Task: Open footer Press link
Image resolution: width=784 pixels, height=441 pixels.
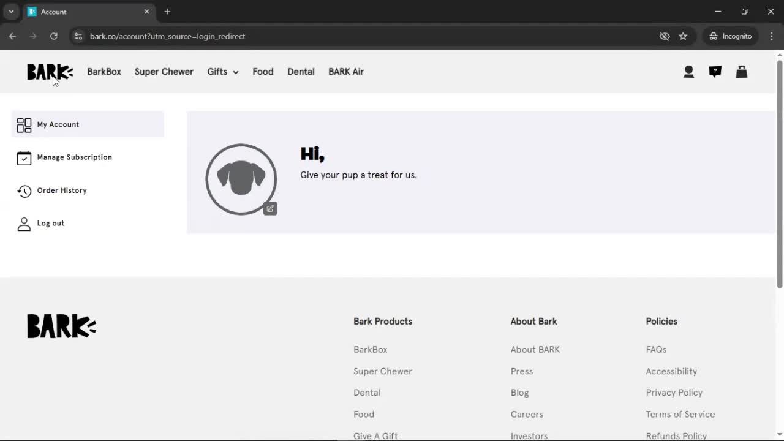Action: click(x=522, y=371)
